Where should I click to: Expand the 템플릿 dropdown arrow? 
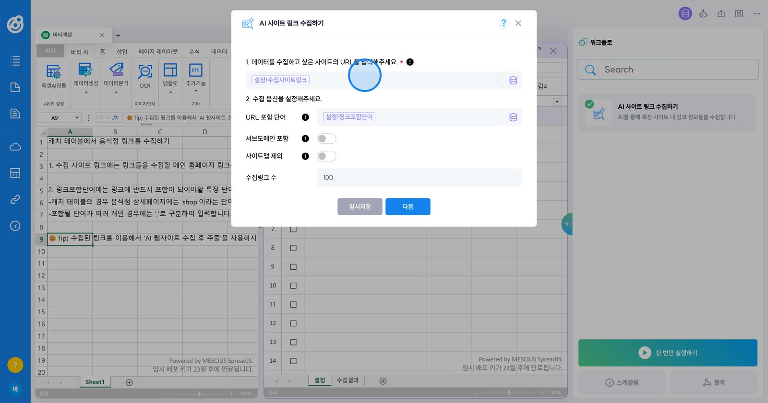point(170,92)
